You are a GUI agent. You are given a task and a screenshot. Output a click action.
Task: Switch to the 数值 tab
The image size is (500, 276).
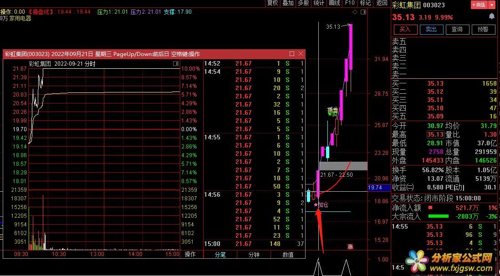coord(288,254)
